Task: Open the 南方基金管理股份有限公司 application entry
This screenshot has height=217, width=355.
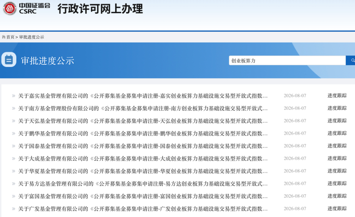Action: [143, 108]
